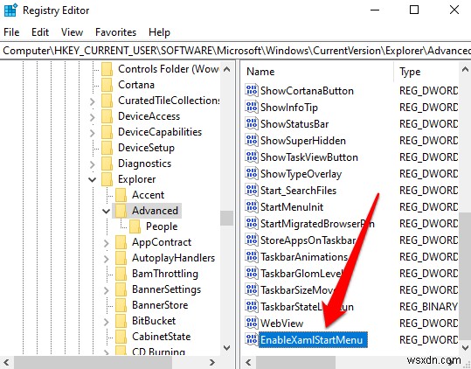Click the People folder icon
This screenshot has width=471, height=369.
(135, 226)
